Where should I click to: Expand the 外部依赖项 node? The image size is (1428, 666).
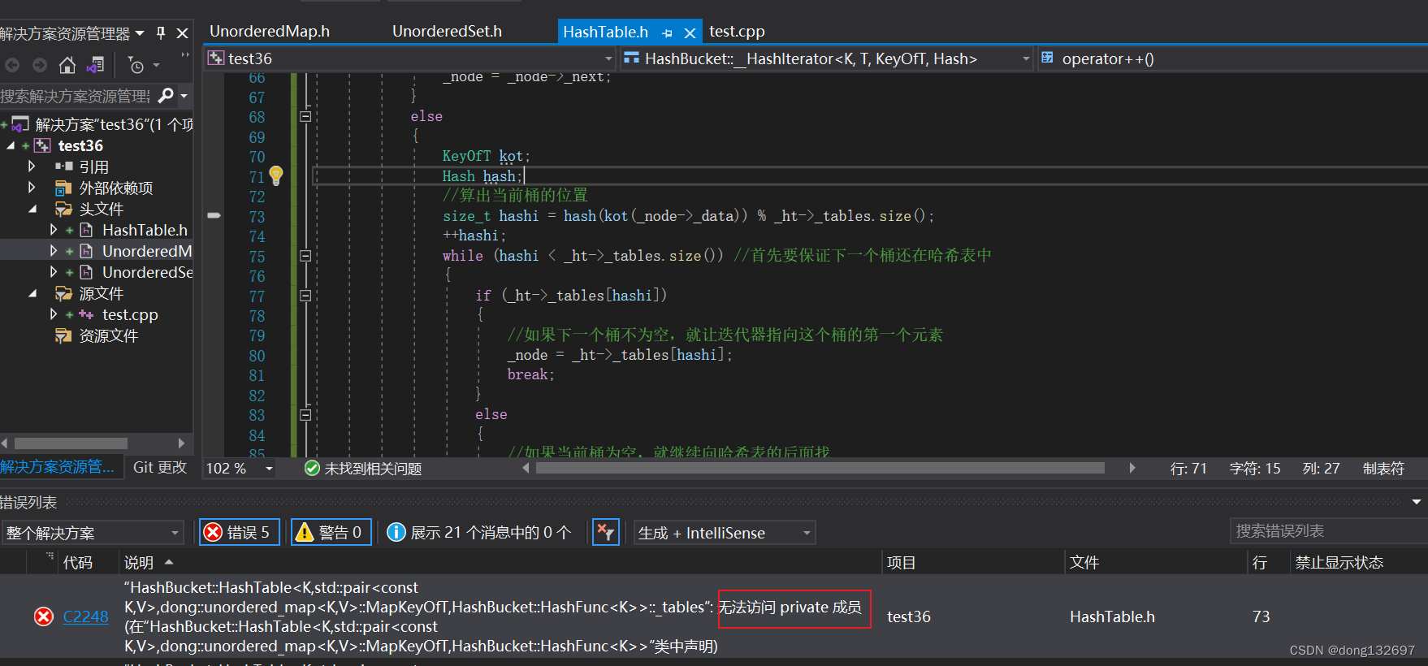32,188
